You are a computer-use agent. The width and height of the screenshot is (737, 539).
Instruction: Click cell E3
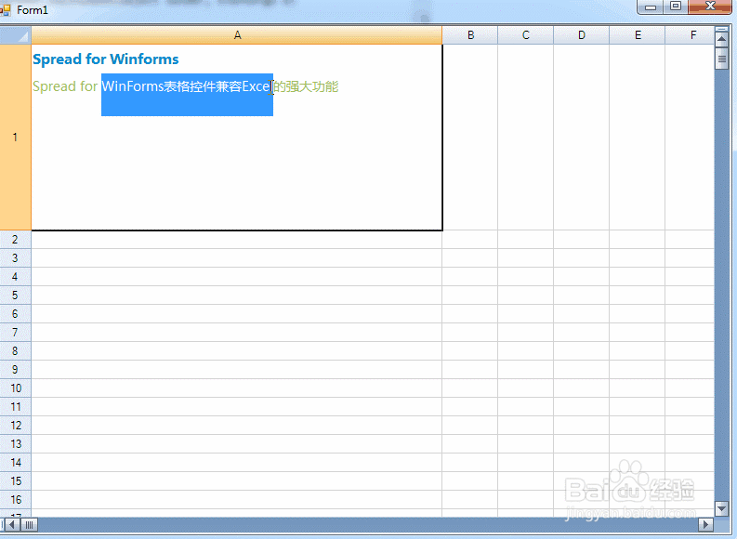[638, 258]
